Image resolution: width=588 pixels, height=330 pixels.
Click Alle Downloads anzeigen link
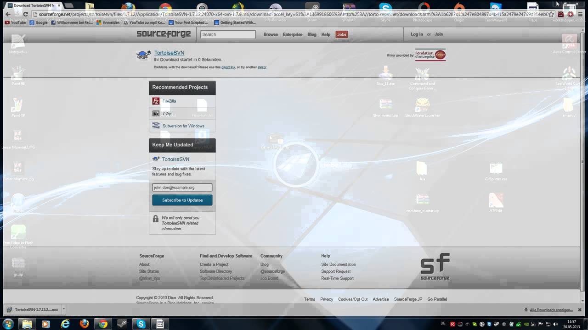coord(551,310)
